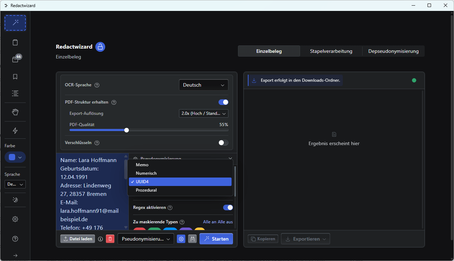This screenshot has width=454, height=261.
Task: Choose Memo from the dropdown list
Action: 180,165
